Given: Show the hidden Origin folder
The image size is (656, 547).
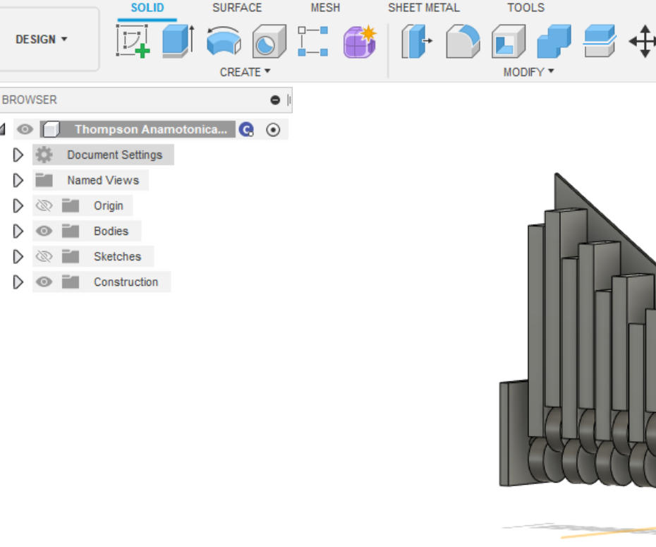Looking at the screenshot, I should (x=44, y=205).
